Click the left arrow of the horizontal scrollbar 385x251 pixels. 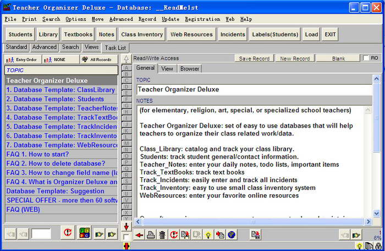tap(138, 222)
